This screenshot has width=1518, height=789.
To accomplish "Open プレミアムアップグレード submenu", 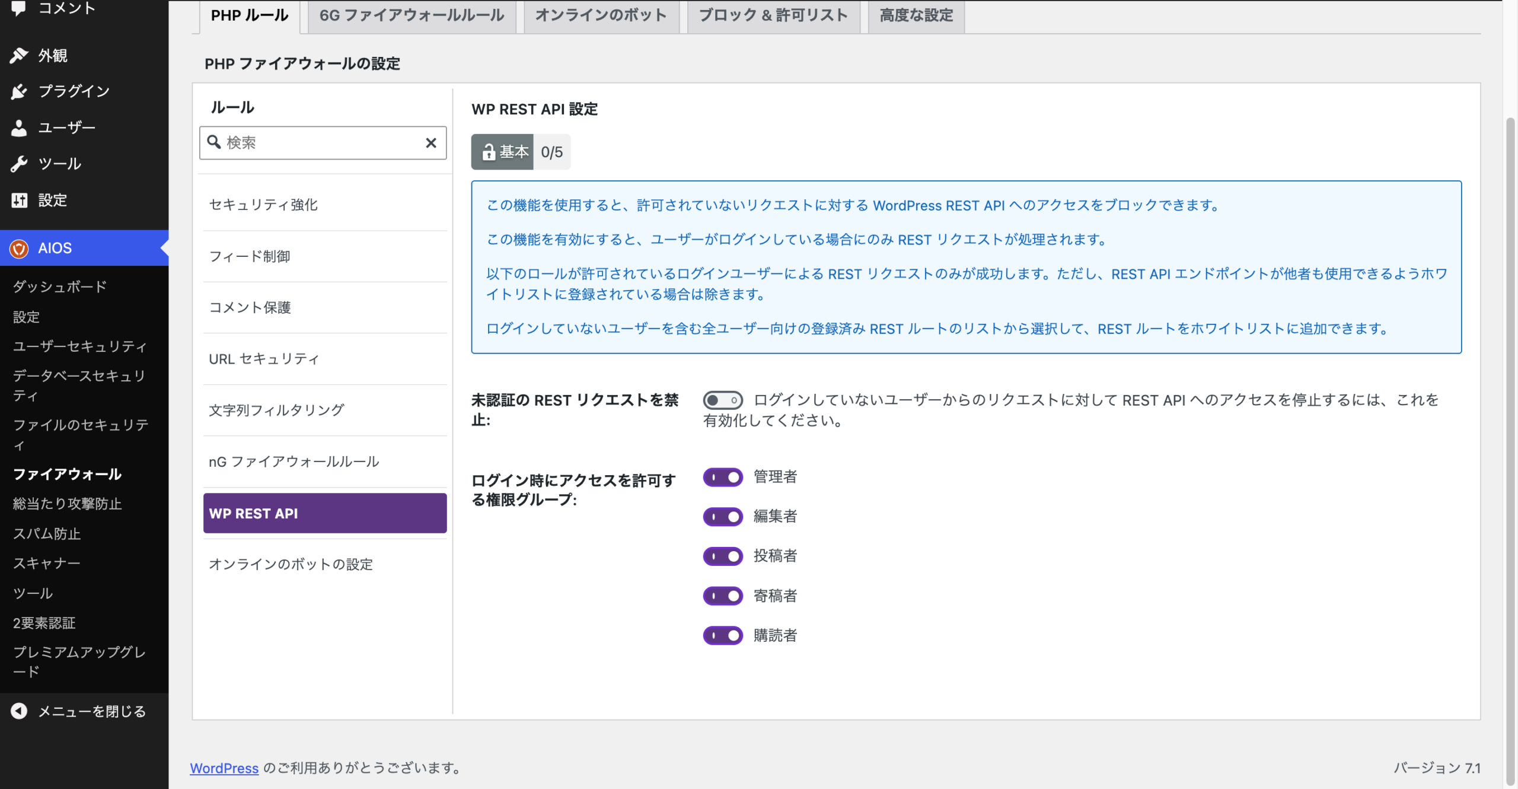I will [x=80, y=661].
